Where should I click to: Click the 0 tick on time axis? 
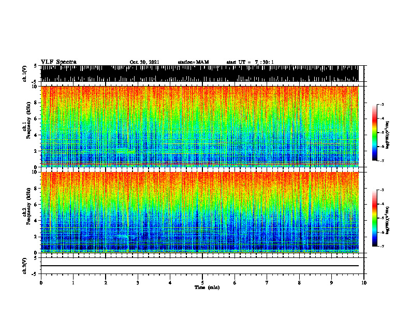41,283
